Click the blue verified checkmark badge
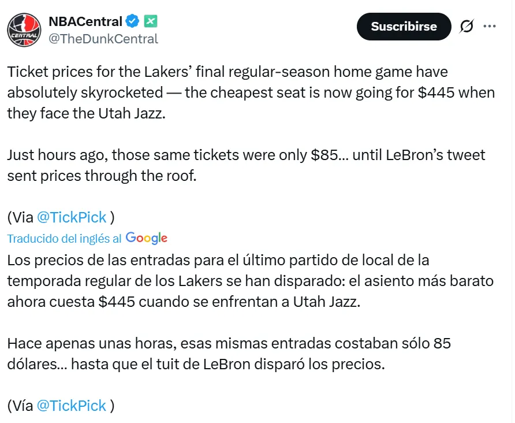 click(x=133, y=22)
